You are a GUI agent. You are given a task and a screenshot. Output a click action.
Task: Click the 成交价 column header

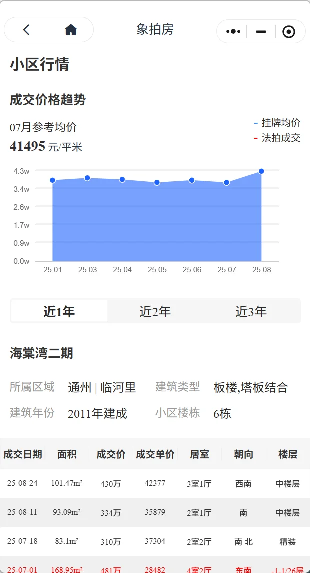tap(111, 454)
